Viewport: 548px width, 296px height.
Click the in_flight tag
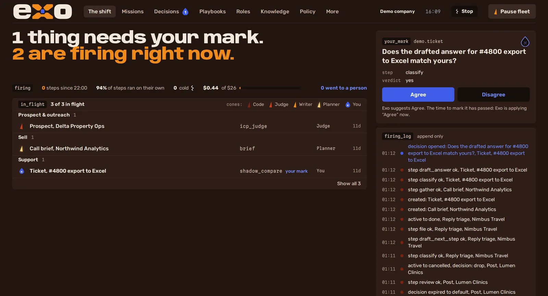click(x=33, y=105)
